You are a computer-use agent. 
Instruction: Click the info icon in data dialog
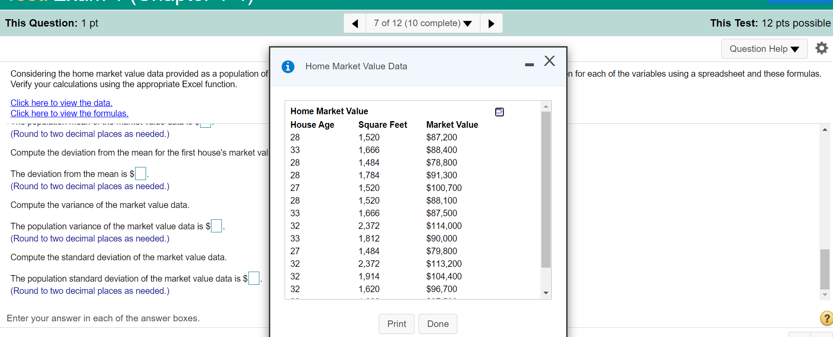(x=288, y=66)
